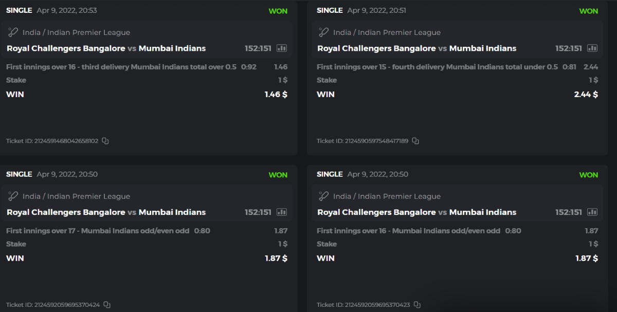The image size is (617, 312).
Task: Open match statistics icon on the 20:51 bet
Action: click(592, 48)
